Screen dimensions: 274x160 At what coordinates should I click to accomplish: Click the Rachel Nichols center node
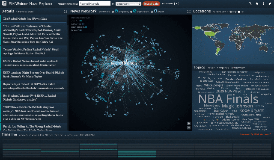[124, 63]
